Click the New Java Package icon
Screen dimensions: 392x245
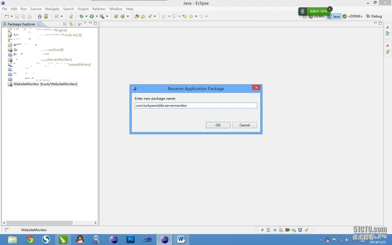116,16
